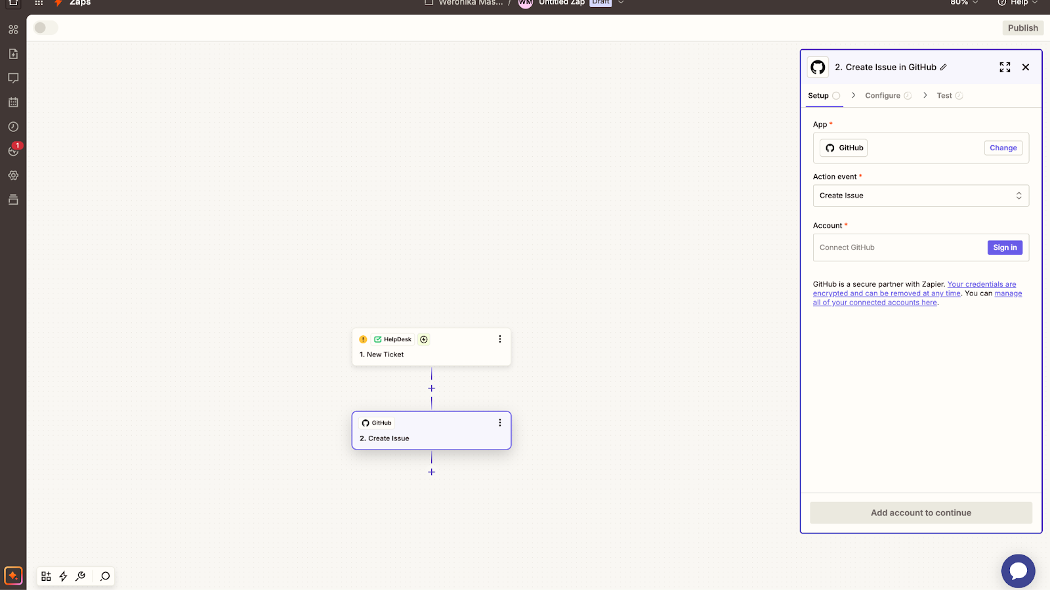Click the '2. Create Issue in GitHub' title

885,67
